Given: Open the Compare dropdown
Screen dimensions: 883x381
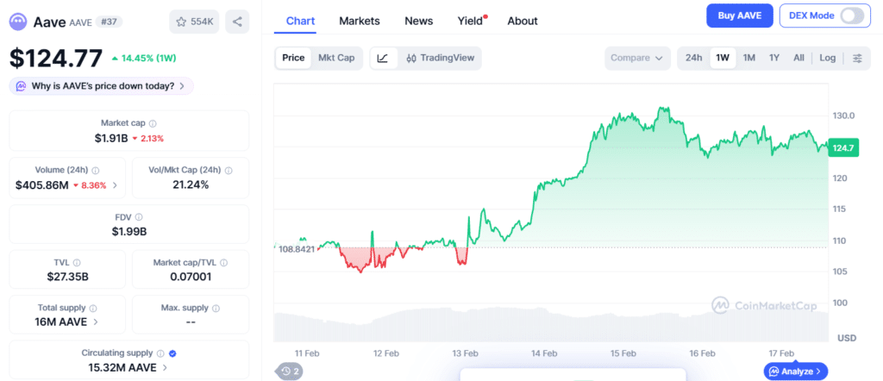Looking at the screenshot, I should 637,58.
